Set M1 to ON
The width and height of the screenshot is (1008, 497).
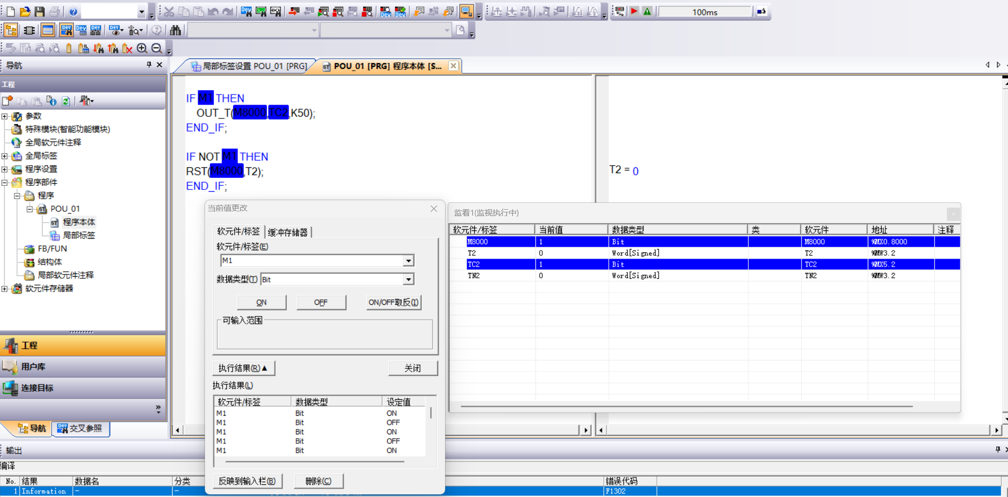pyautogui.click(x=261, y=302)
